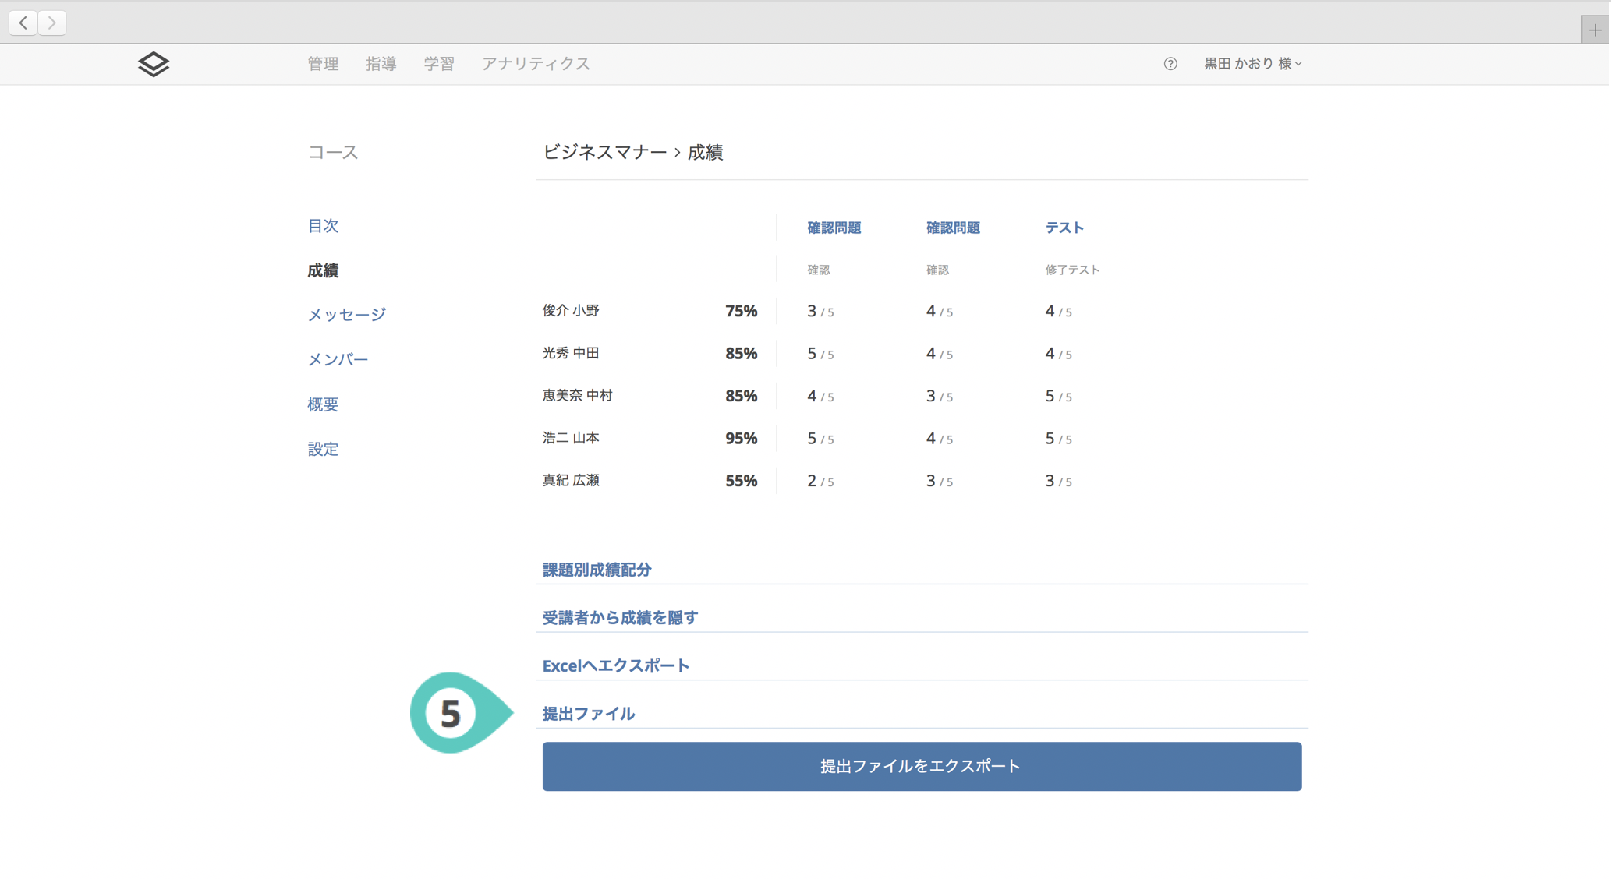Open the メンバー sidebar link
This screenshot has height=879, width=1611.
click(337, 359)
